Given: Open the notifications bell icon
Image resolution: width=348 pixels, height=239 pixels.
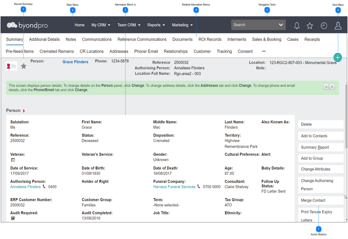Looking at the screenshot, I should click(297, 25).
